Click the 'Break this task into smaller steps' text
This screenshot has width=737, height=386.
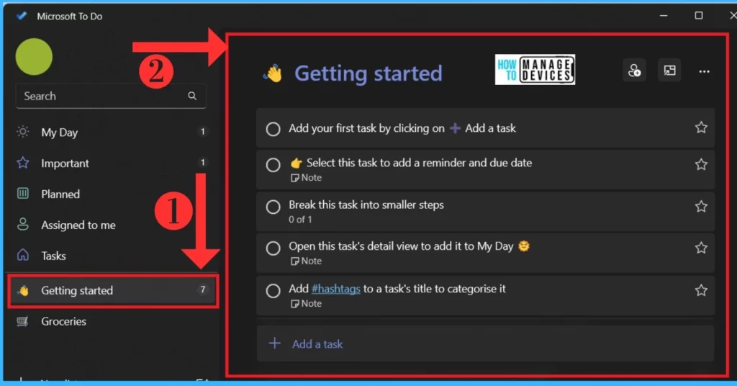click(366, 205)
